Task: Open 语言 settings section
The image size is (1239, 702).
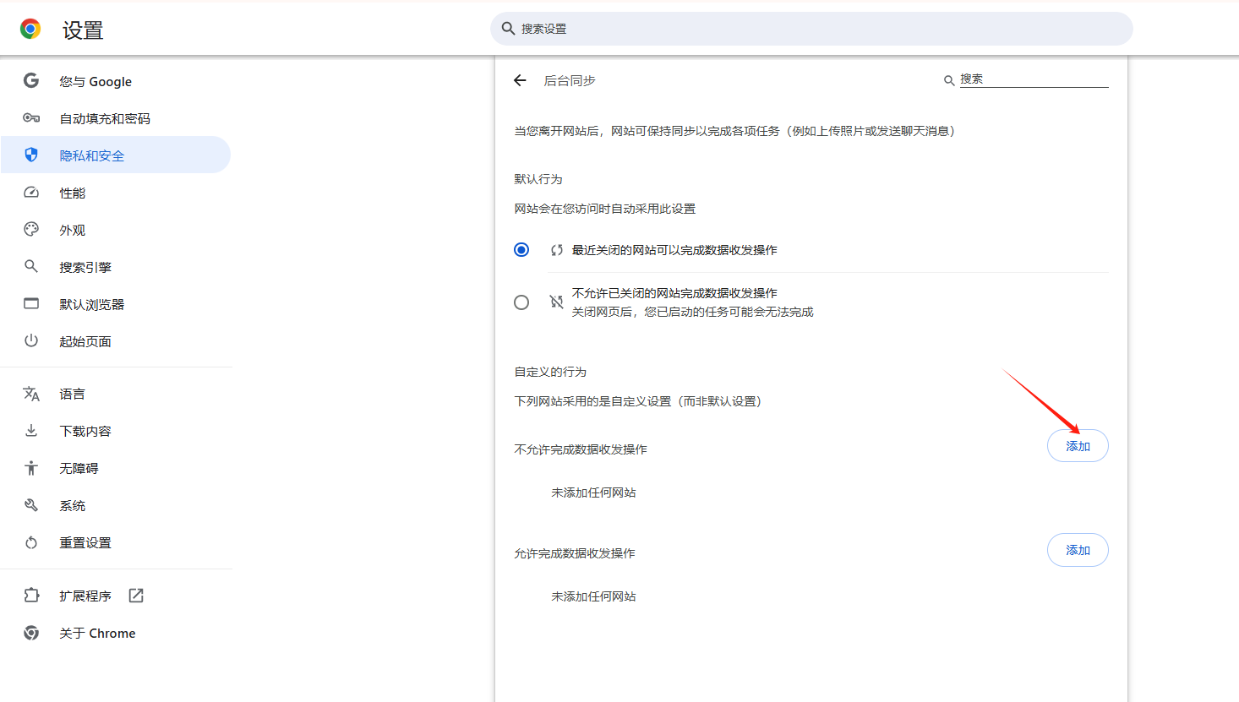Action: tap(116, 394)
